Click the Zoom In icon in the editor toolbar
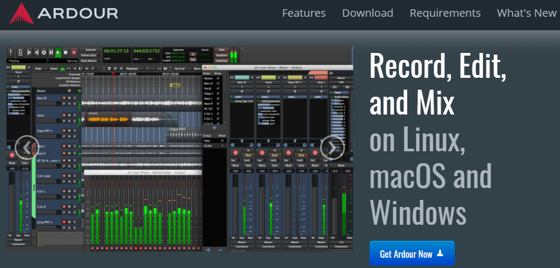The height and width of the screenshot is (268, 560). point(115,69)
